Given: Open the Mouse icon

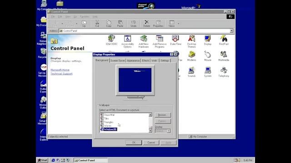Looking at the screenshot, I should (208, 56).
